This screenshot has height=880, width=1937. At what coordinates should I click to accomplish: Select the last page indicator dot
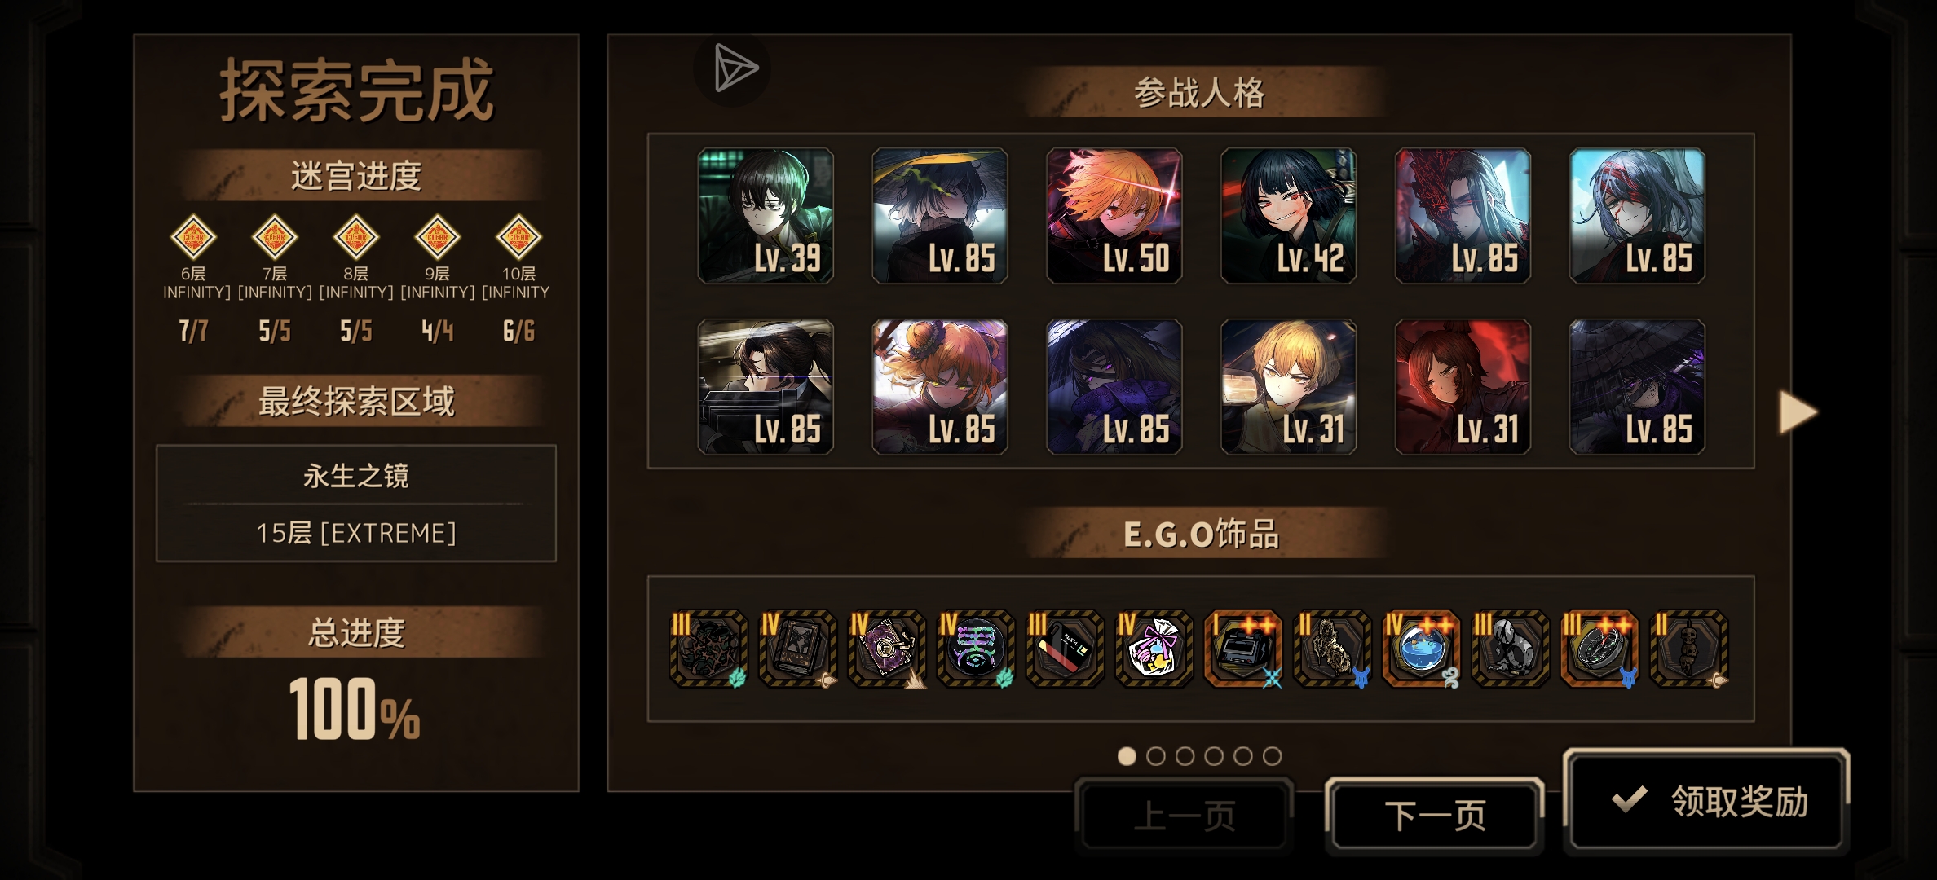point(1272,756)
